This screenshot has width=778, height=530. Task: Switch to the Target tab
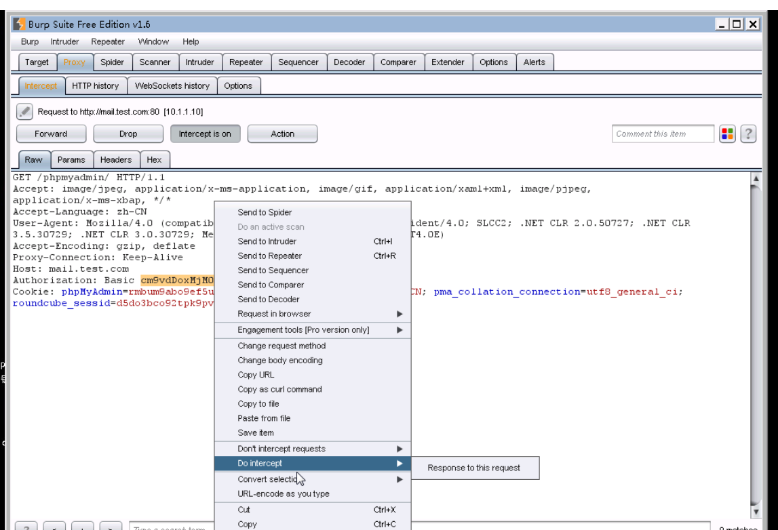[37, 62]
